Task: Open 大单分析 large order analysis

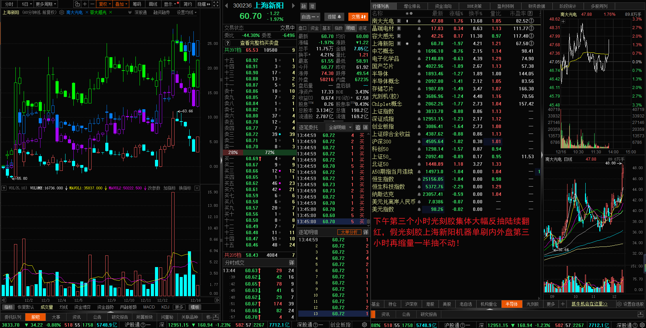Action: [349, 232]
